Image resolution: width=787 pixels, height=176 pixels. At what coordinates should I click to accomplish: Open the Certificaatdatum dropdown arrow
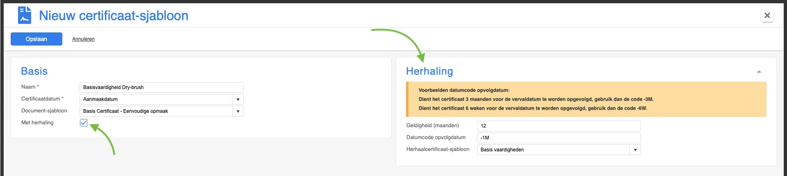pos(238,99)
